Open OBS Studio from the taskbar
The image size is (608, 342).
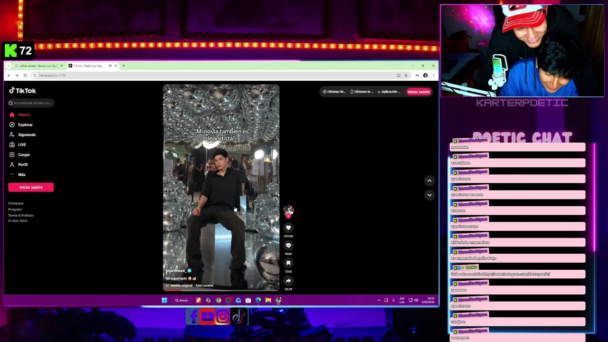tap(228, 300)
